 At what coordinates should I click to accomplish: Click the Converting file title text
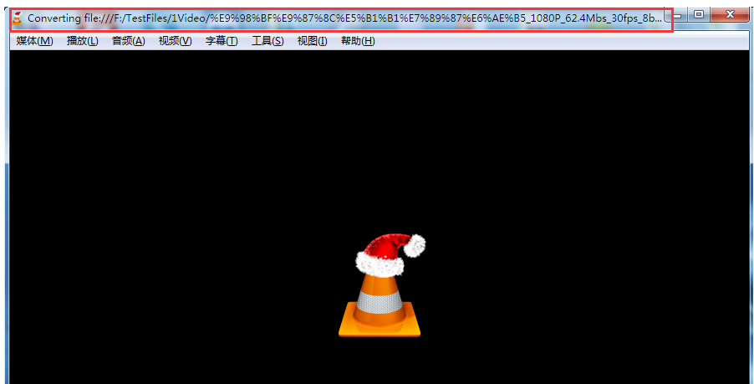pyautogui.click(x=344, y=18)
